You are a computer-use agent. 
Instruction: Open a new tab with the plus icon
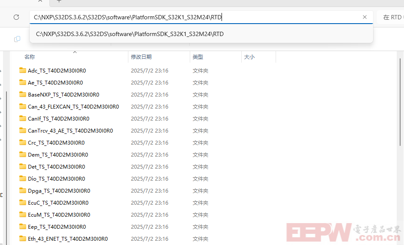(59, 1)
